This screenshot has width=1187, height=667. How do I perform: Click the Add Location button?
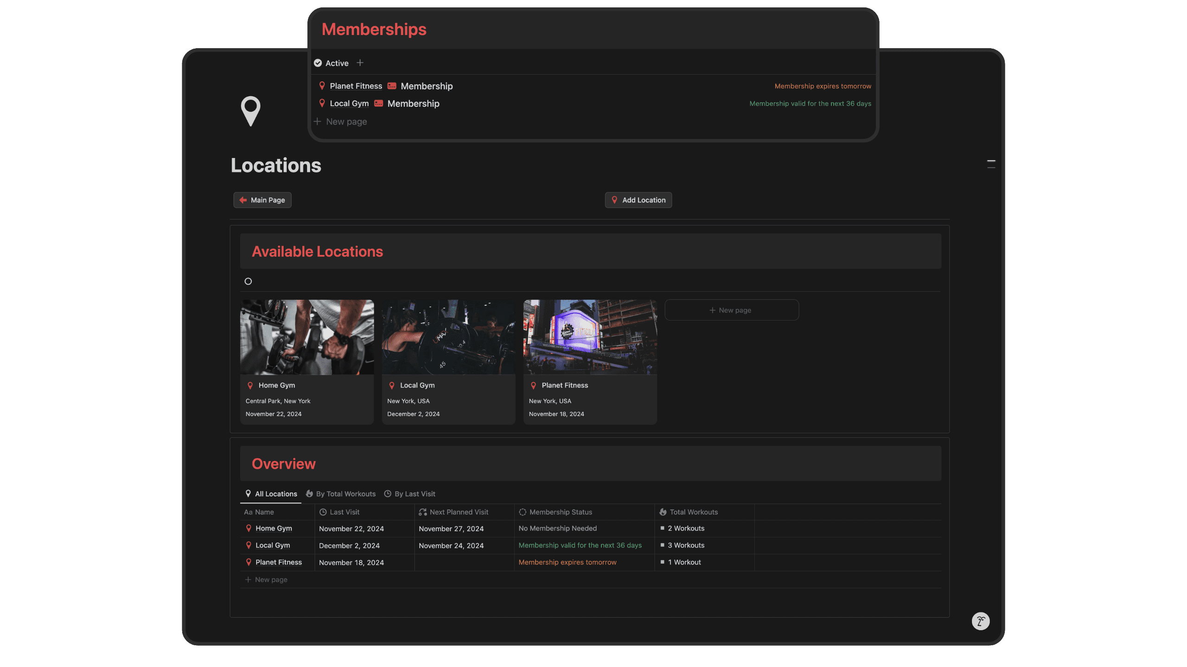(638, 200)
